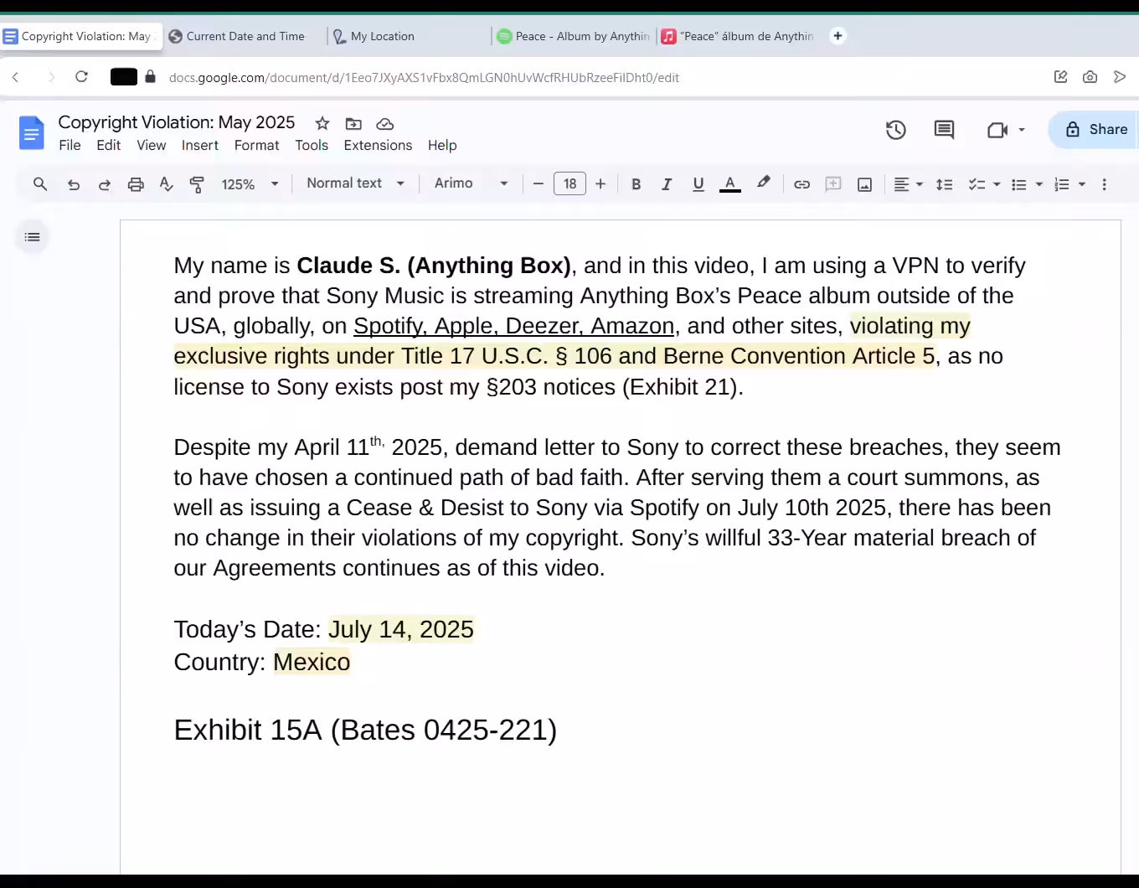Open the Format menu

coord(257,145)
